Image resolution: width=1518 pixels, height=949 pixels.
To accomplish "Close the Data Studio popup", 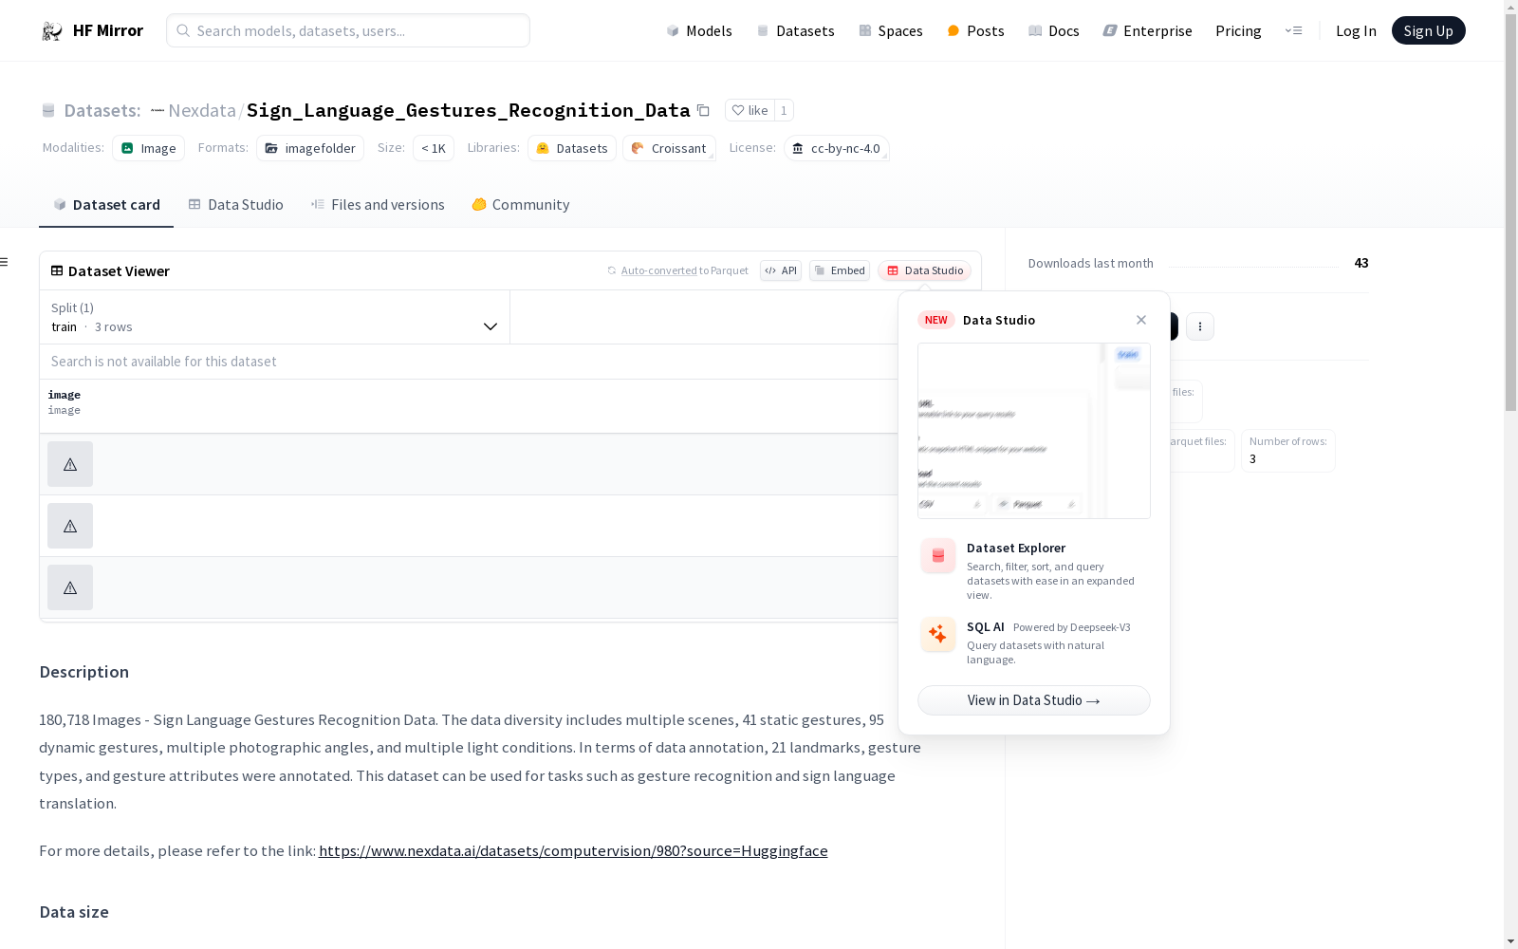I will [1141, 320].
